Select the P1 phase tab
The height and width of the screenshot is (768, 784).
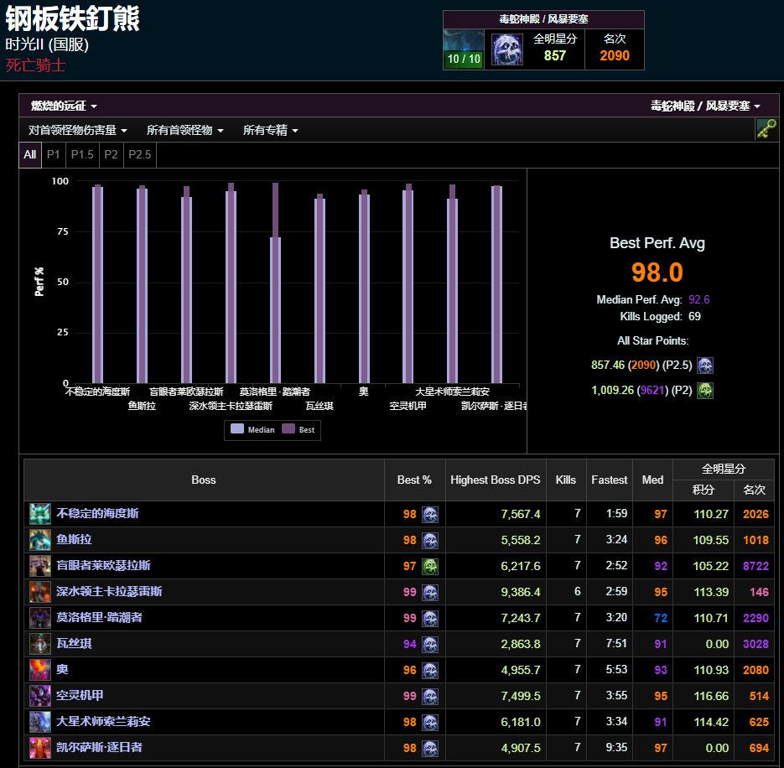point(54,155)
